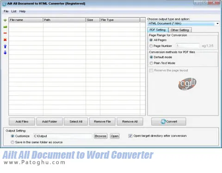
Task: Open the output type dropdown list
Action: pos(217,24)
